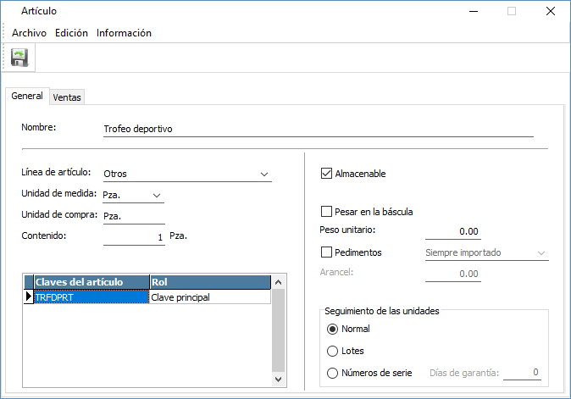Click the save icon in the toolbar

19,58
